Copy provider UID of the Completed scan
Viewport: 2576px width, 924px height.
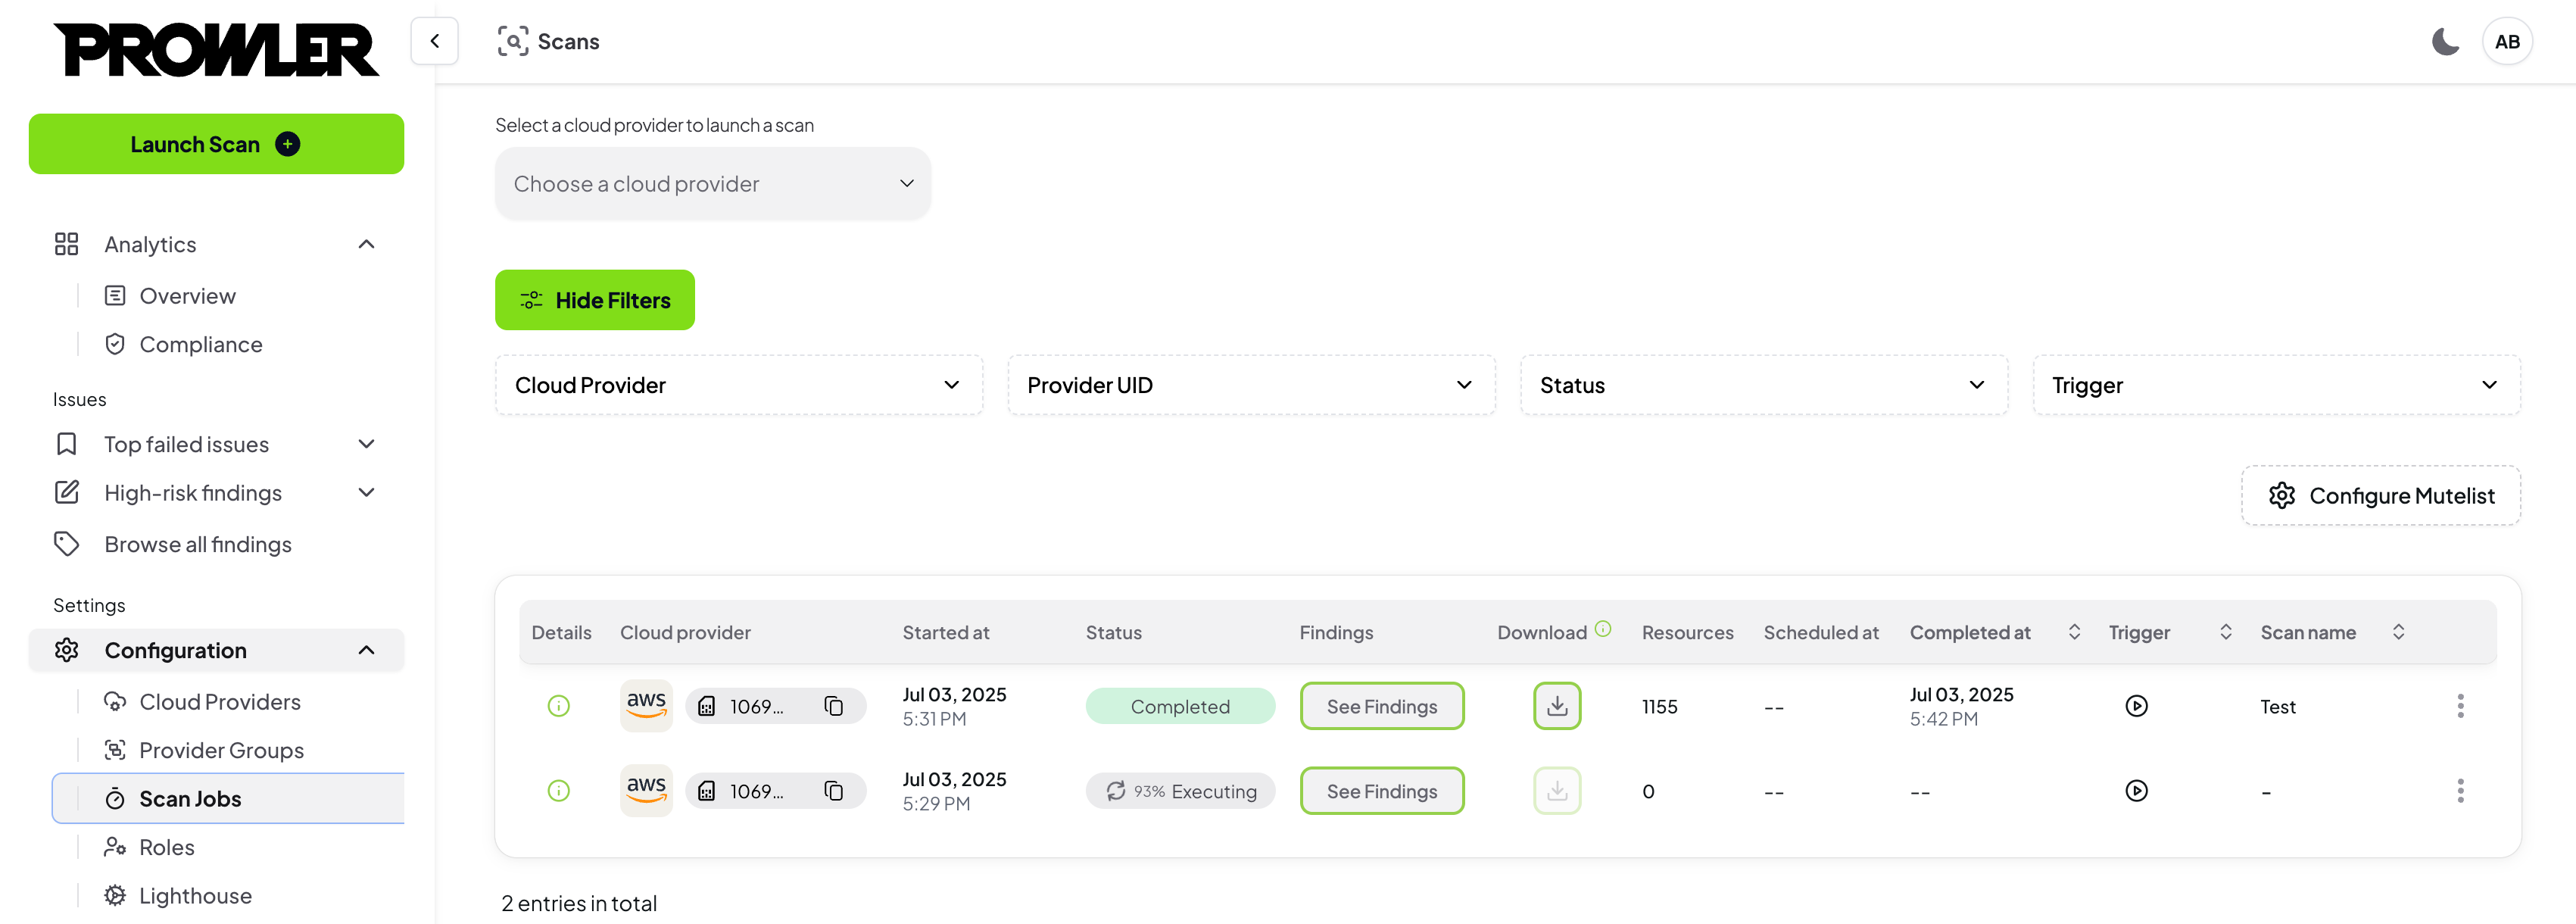pos(833,706)
